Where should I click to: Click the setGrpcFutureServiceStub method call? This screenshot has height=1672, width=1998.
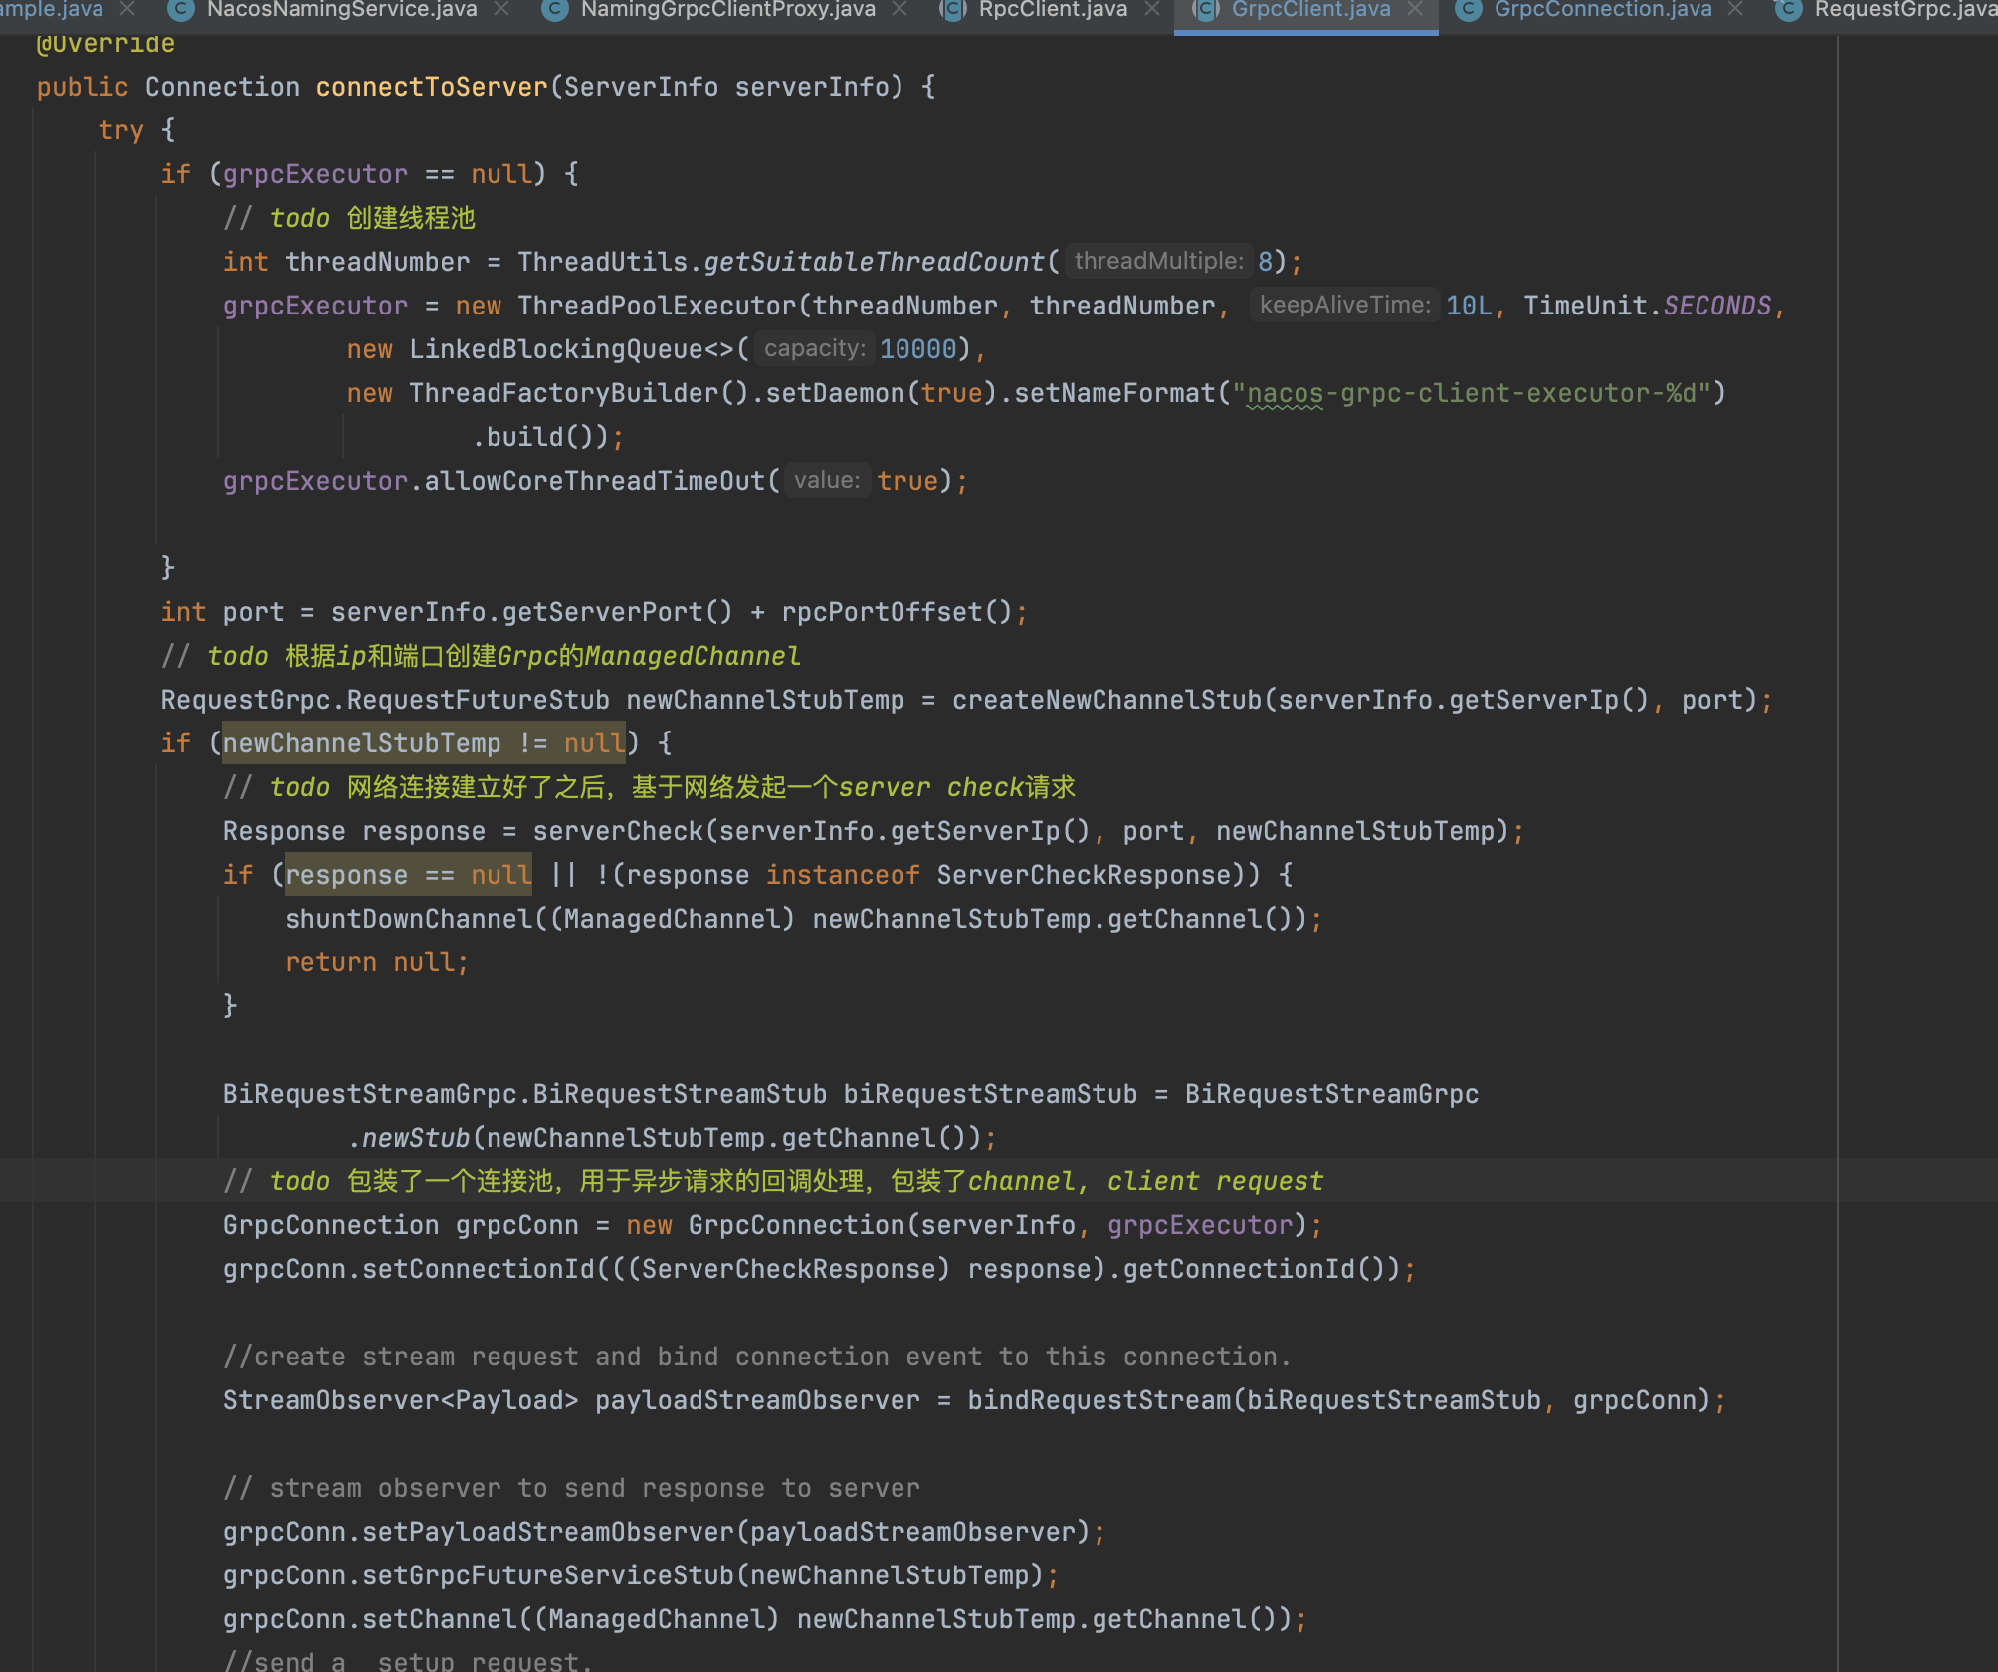(548, 1575)
